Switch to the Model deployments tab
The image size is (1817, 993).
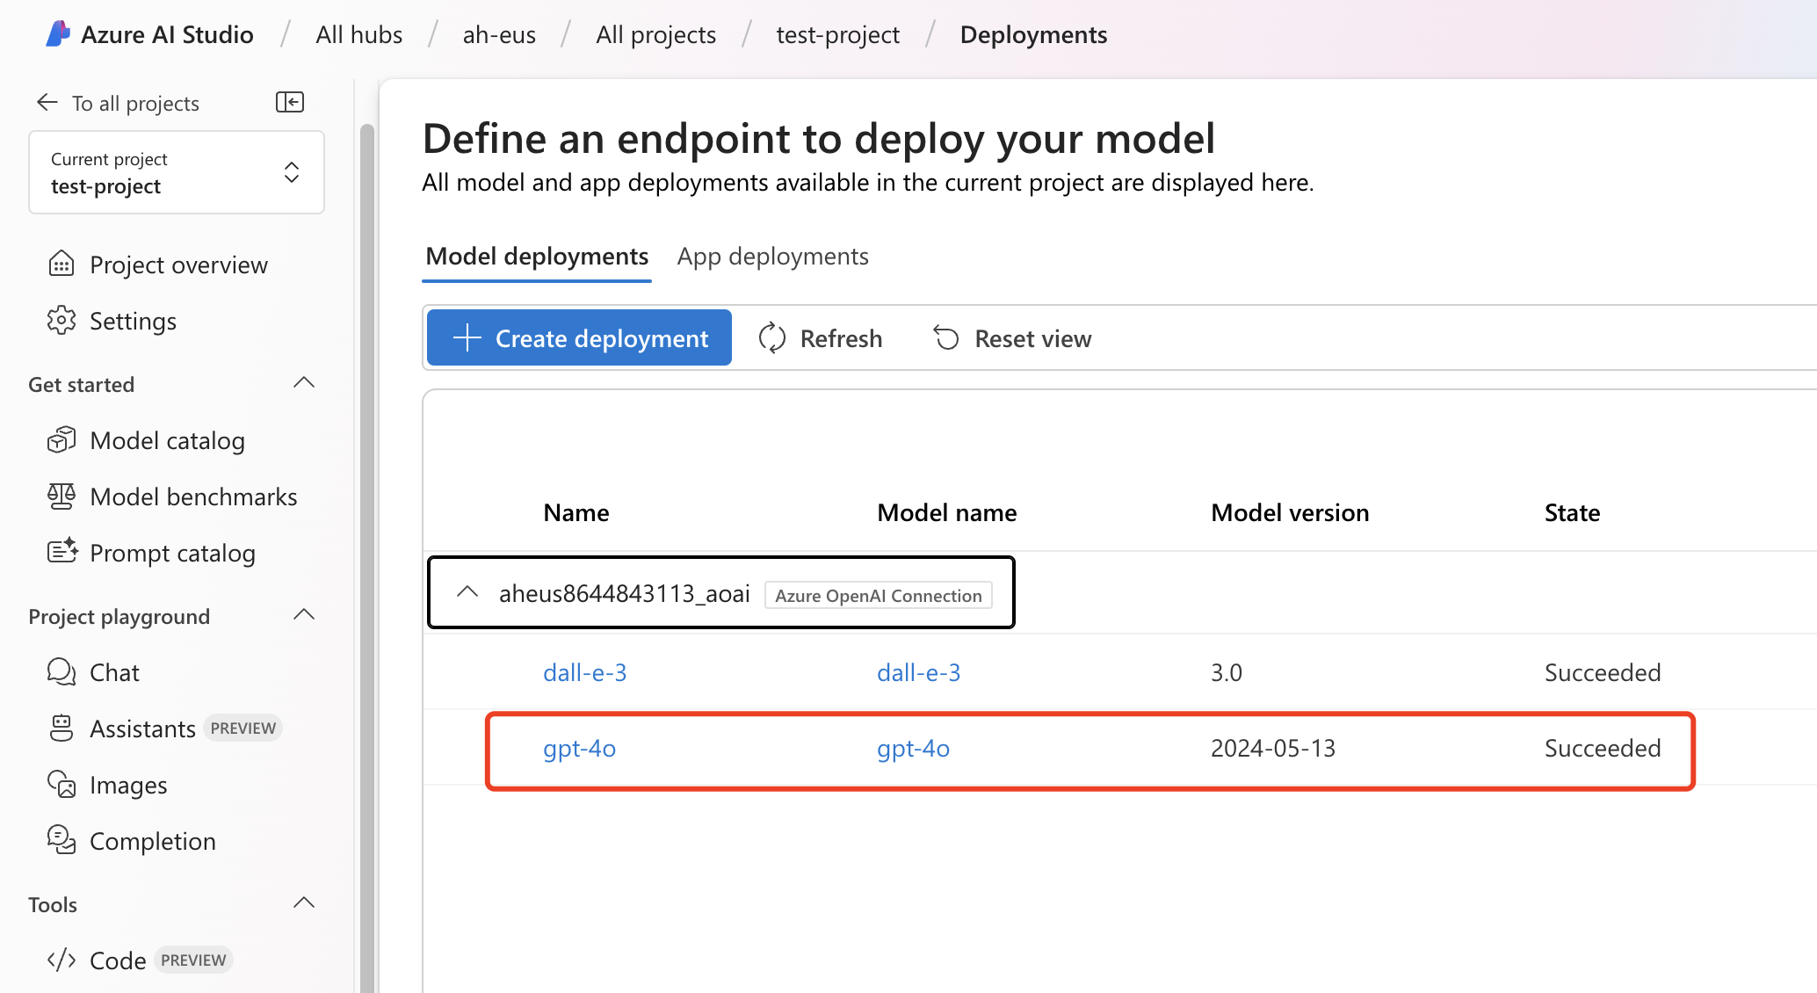click(x=537, y=257)
